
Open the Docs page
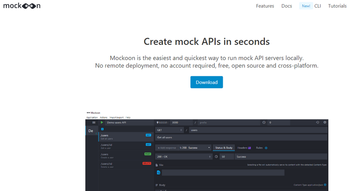point(286,6)
